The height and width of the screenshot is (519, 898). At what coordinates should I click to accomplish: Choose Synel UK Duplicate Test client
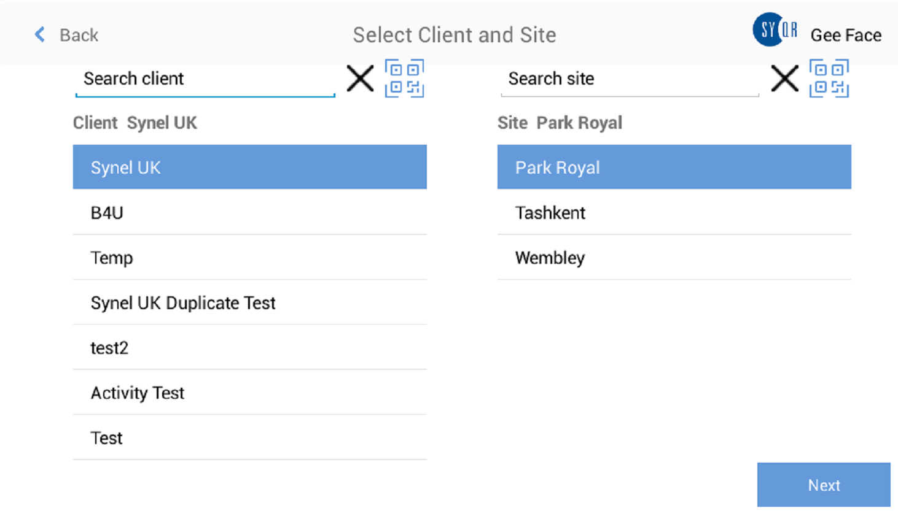249,302
